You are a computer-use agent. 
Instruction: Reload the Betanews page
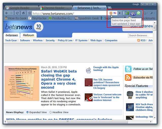17,13
